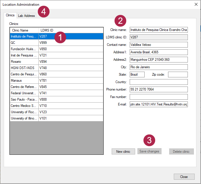201x184 pixels.
Task: Click in the E-mail text box
Action: coord(159,104)
